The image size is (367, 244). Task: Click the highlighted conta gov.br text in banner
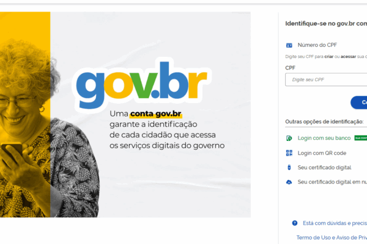coord(155,113)
